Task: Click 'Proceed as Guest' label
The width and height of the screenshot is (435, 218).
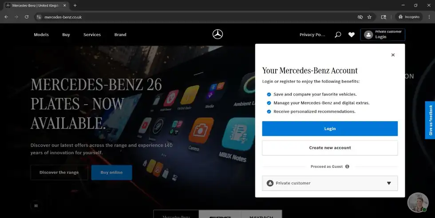Action: [x=327, y=167]
